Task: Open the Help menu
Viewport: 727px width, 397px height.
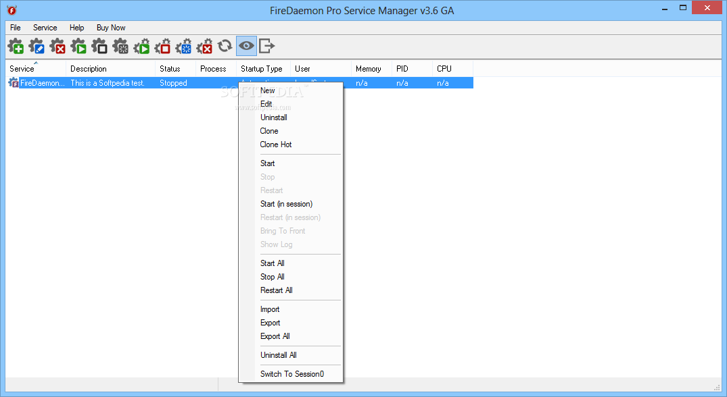Action: [x=76, y=28]
